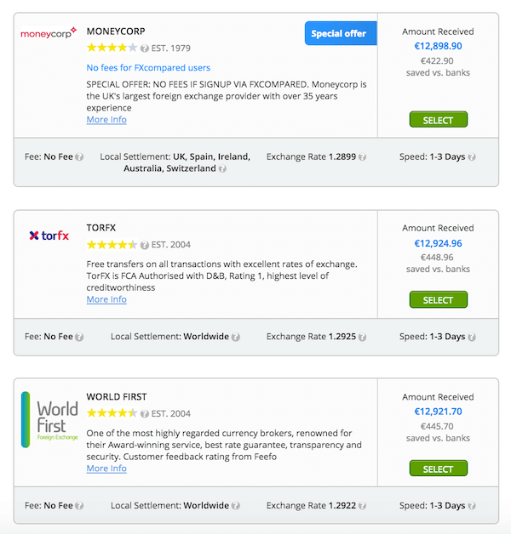Click Moneycorp Exchange Rate 1.2899 help icon

click(x=363, y=157)
